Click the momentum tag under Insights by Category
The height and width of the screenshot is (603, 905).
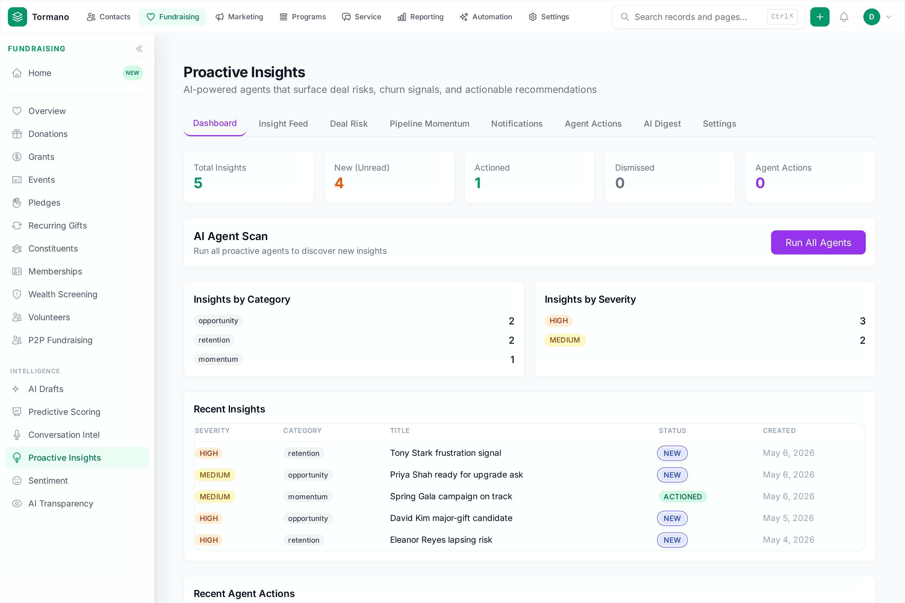click(218, 359)
